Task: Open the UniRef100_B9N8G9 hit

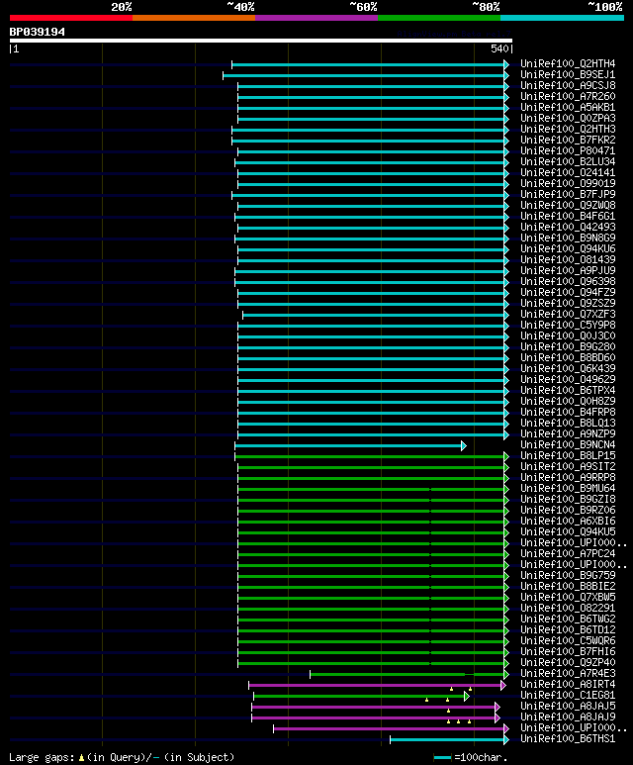Action: click(x=568, y=239)
